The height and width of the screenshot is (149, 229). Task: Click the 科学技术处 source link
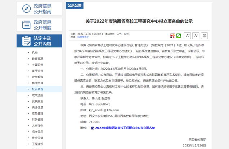84,37
